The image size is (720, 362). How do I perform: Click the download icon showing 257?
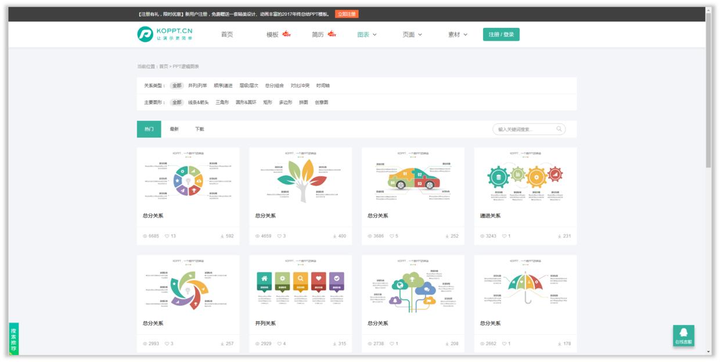(x=222, y=343)
